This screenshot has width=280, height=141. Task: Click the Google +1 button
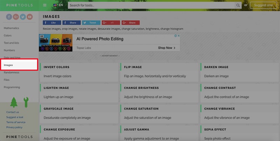pos(111,23)
